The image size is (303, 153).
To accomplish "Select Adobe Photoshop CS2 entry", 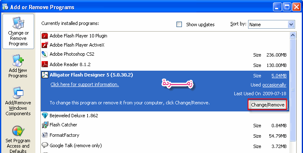I will pos(165,54).
